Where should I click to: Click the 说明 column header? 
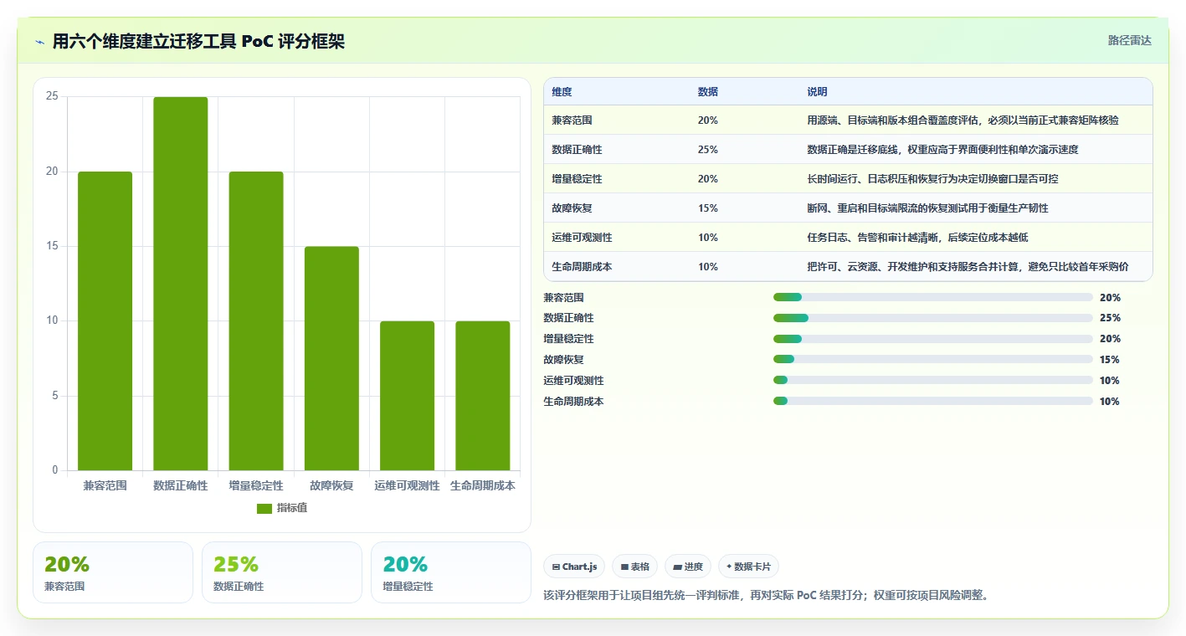817,92
